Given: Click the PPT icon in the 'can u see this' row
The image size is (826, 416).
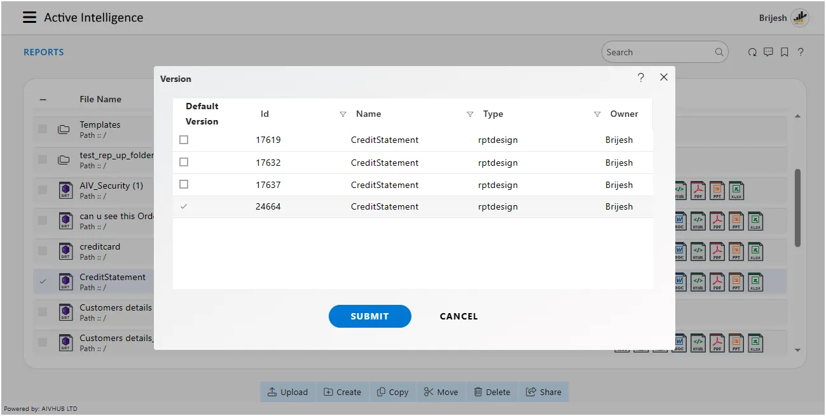Looking at the screenshot, I should pyautogui.click(x=736, y=220).
